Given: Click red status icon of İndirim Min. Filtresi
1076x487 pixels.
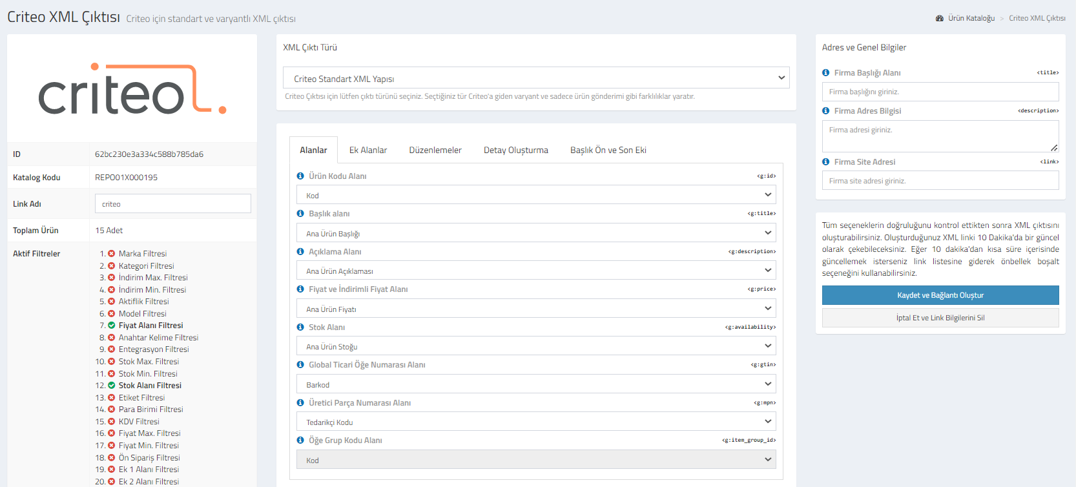Looking at the screenshot, I should coord(112,289).
